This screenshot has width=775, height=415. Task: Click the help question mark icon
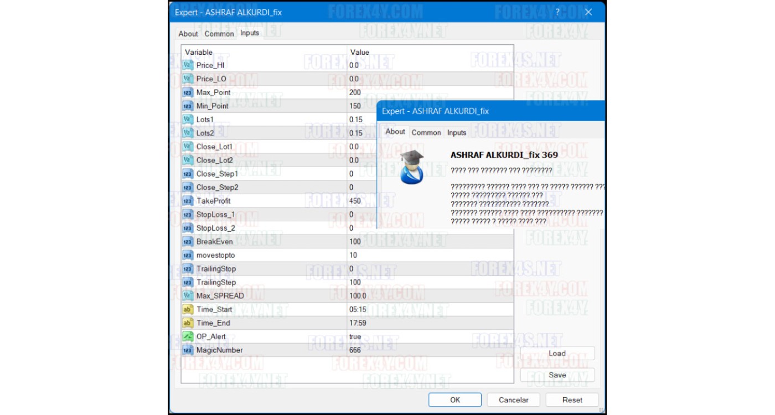coord(557,12)
